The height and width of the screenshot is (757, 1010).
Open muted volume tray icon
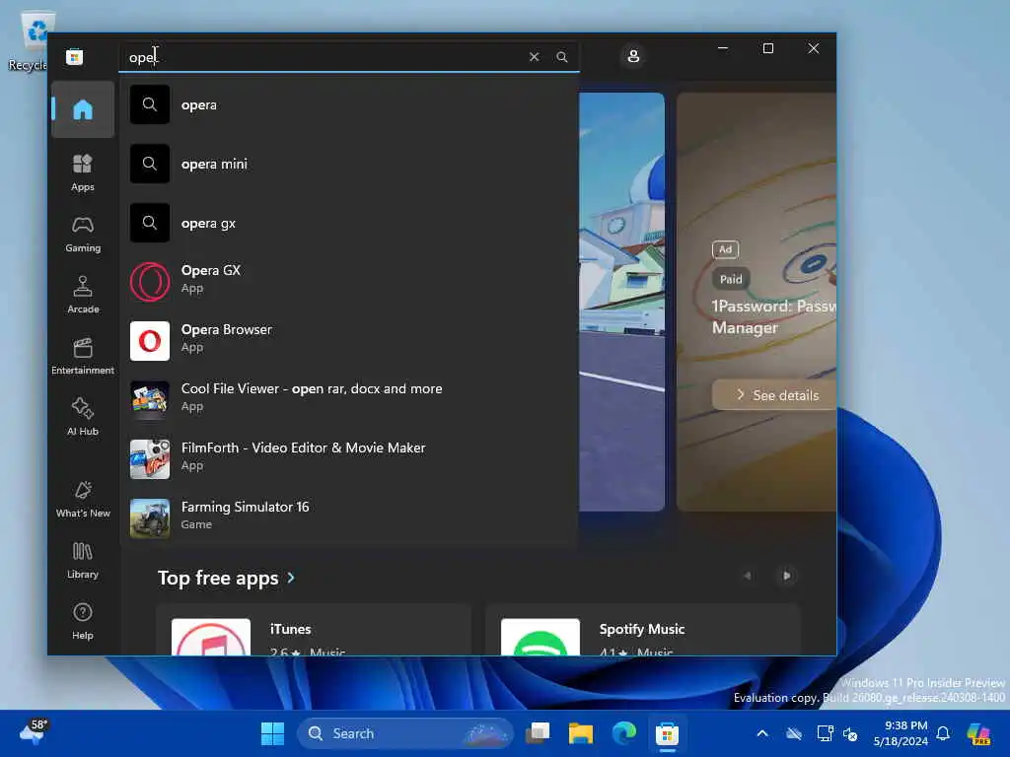coord(850,734)
